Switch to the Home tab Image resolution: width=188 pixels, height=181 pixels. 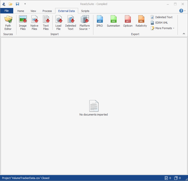pos(21,11)
